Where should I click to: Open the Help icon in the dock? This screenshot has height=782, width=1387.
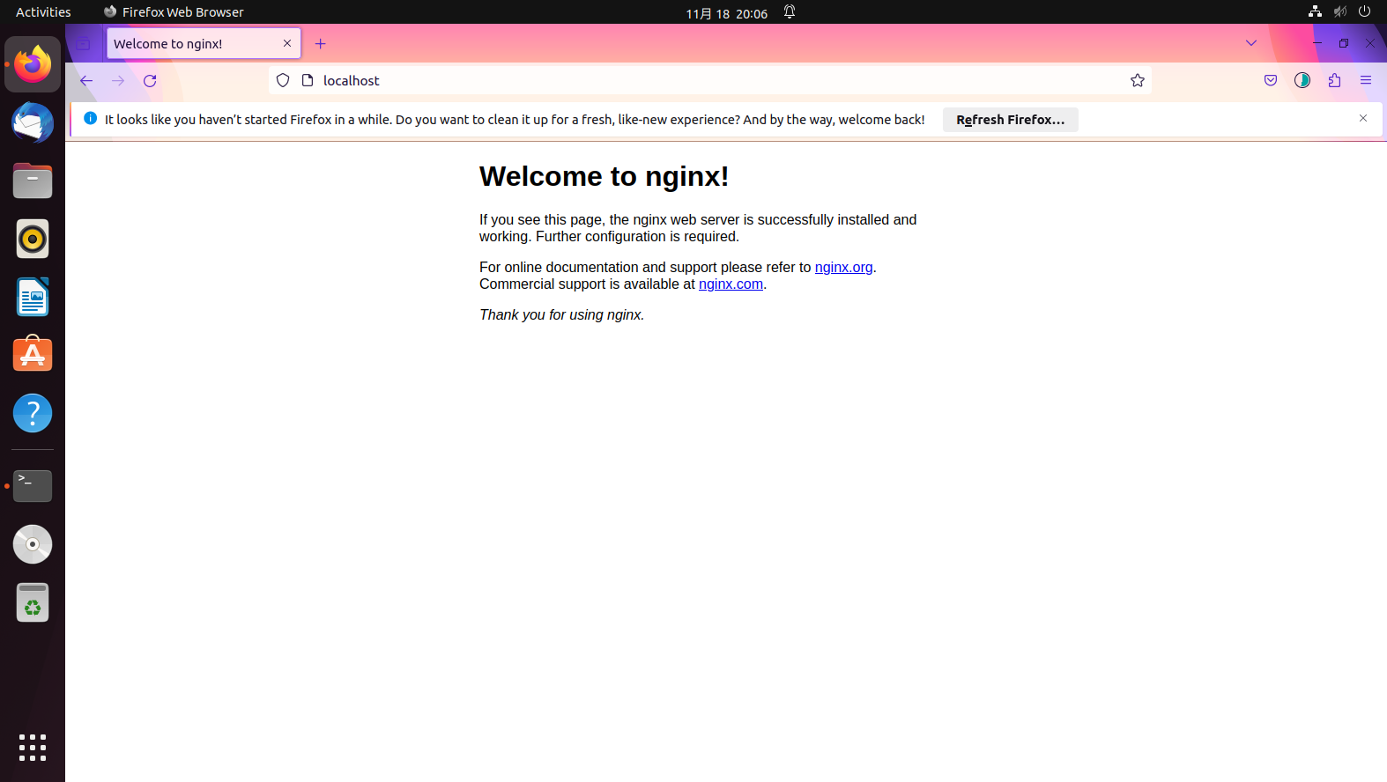(33, 413)
